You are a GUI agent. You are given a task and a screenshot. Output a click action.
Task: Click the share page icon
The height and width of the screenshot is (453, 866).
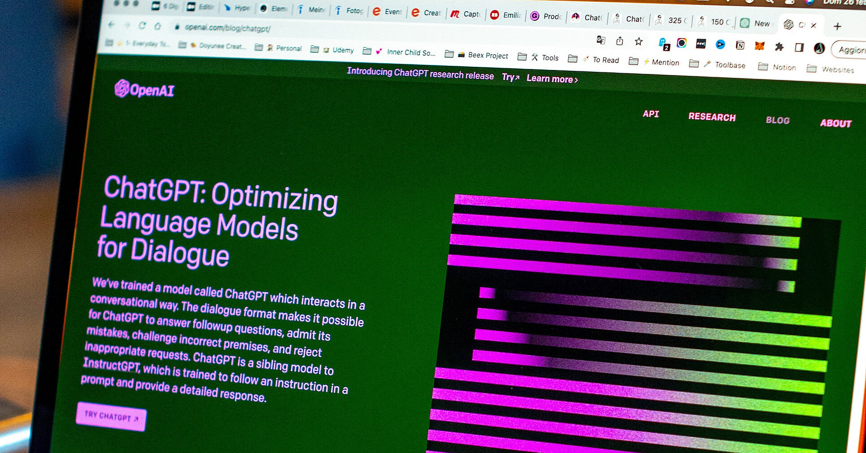click(620, 41)
